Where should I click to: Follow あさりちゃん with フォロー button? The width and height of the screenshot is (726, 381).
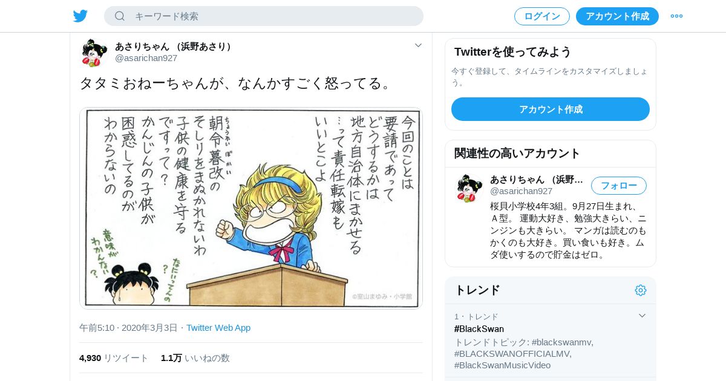click(x=619, y=186)
